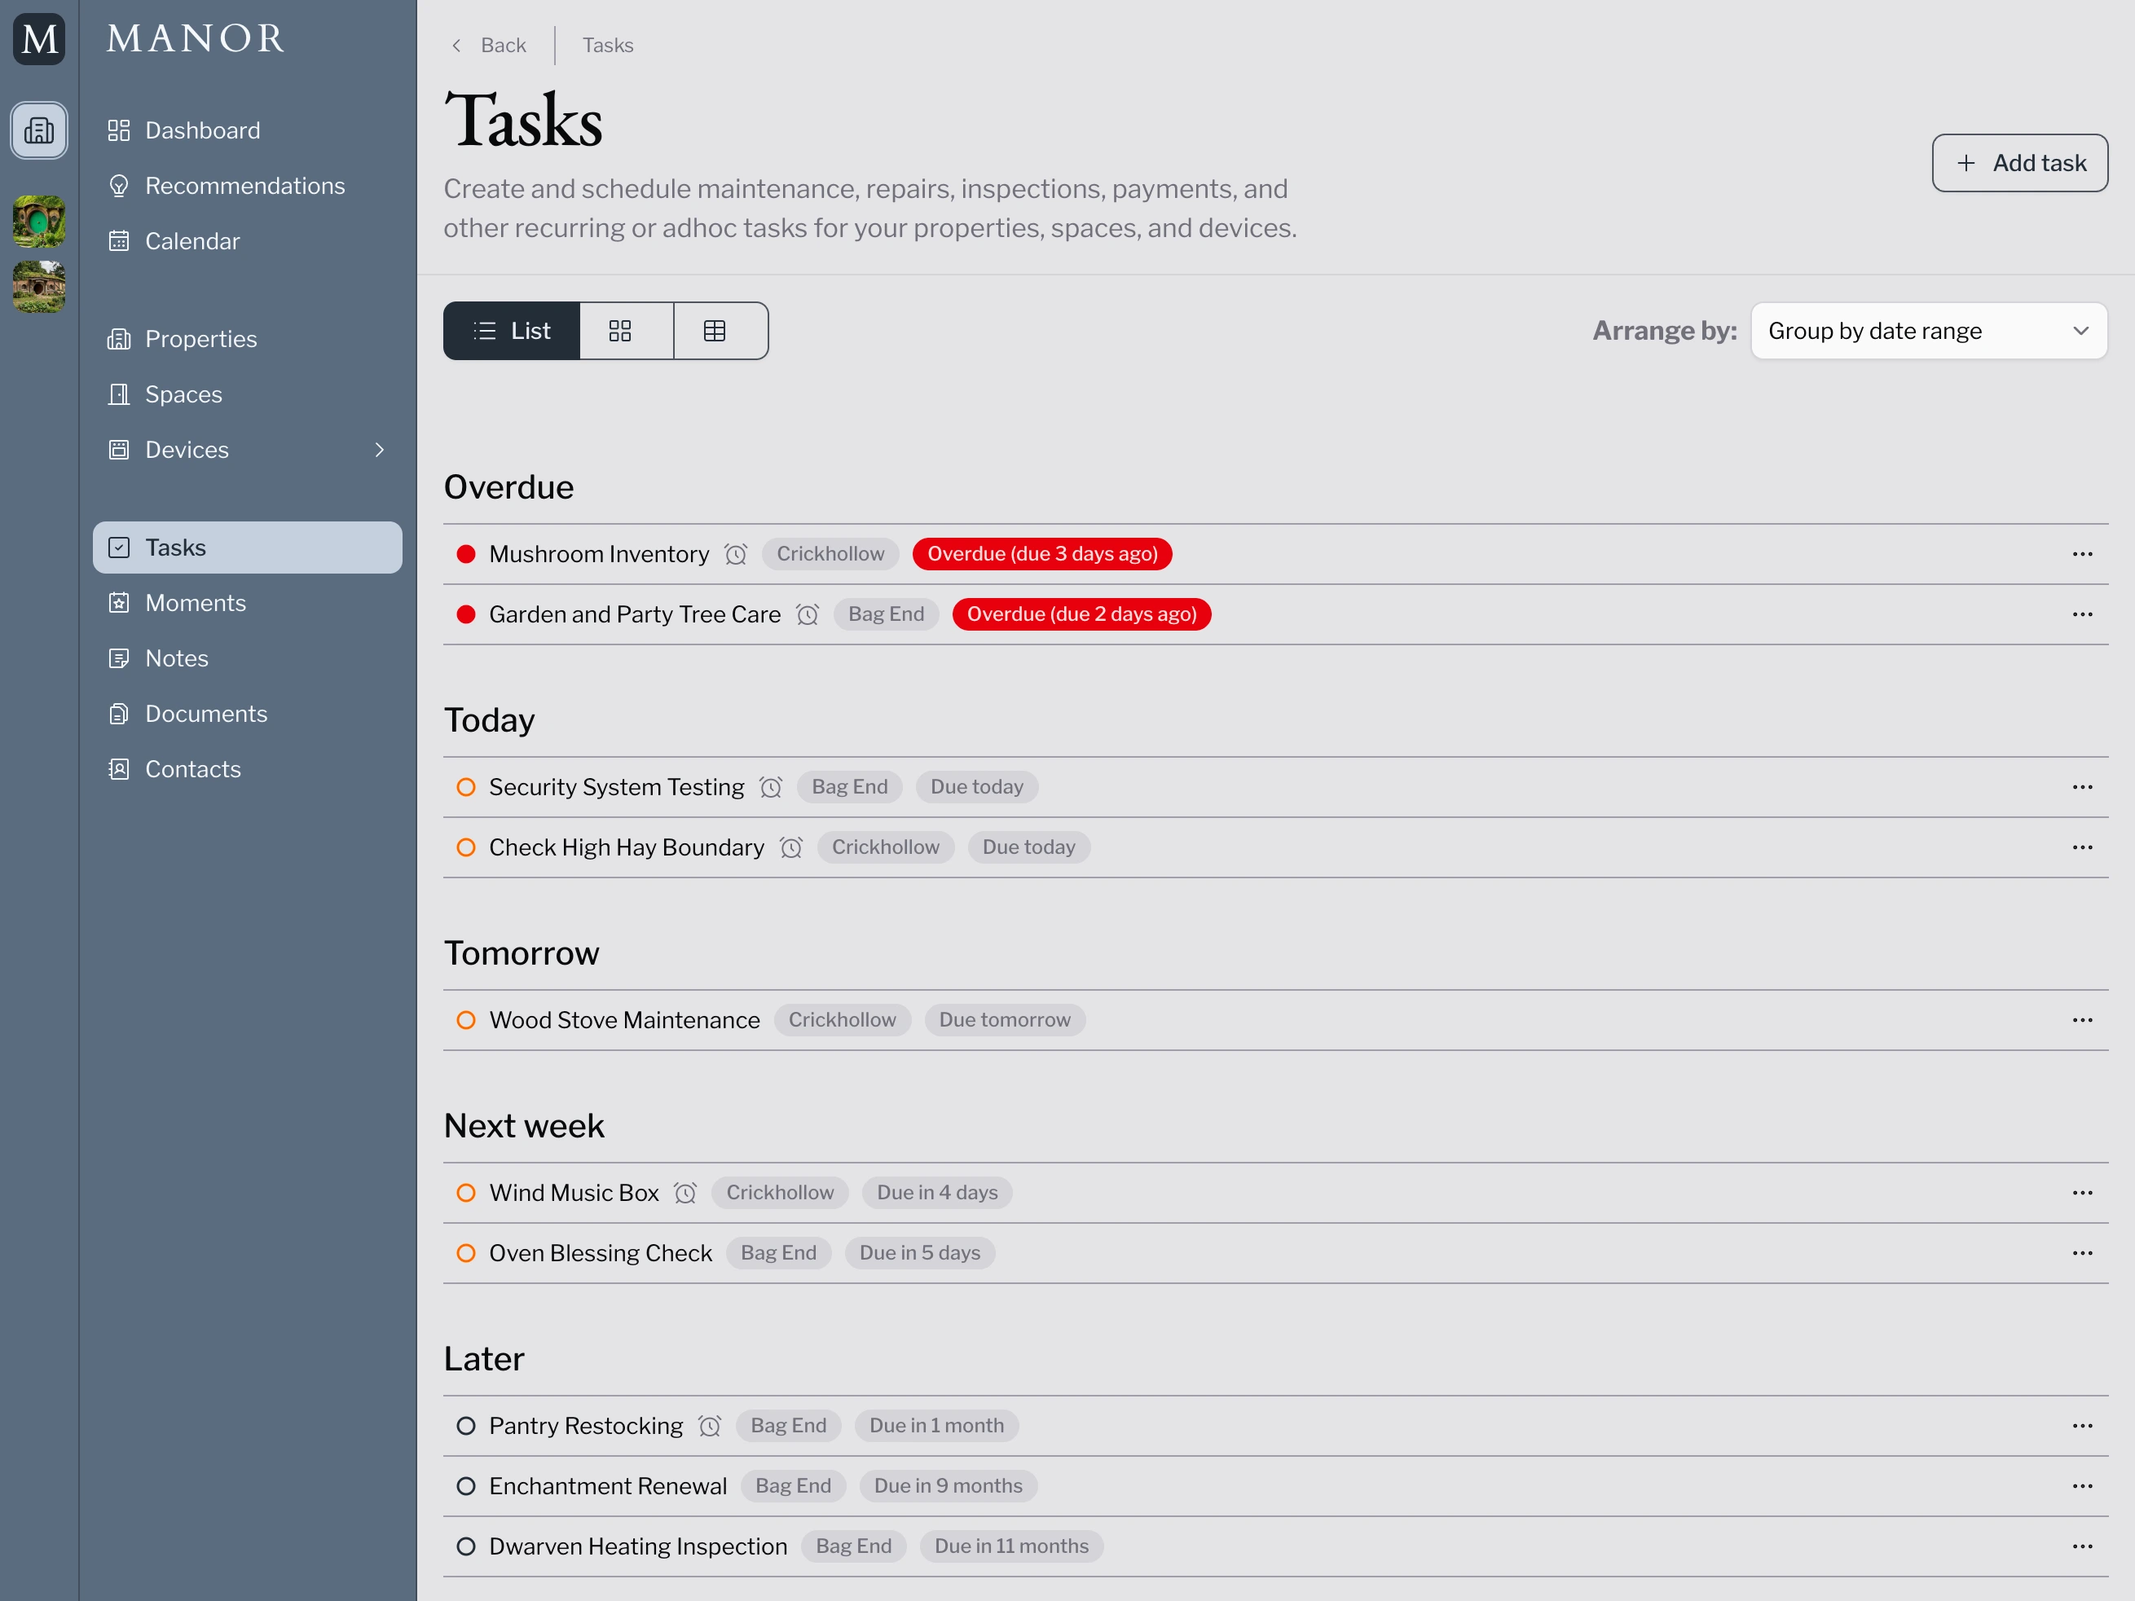
Task: Open options menu for Oven Blessing Check
Action: pos(2082,1252)
